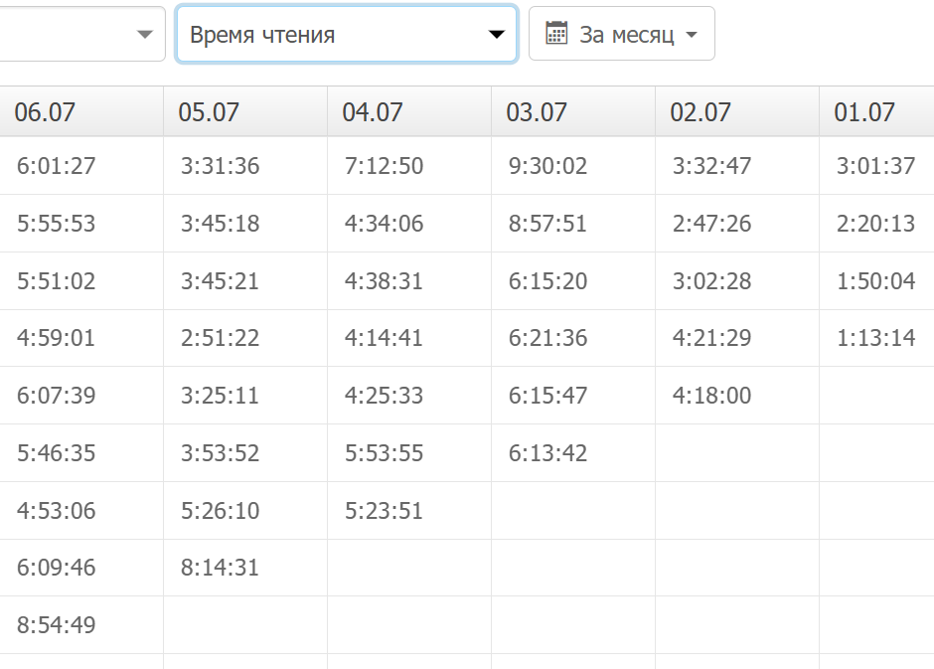Click the 02.07 column header

tap(701, 112)
